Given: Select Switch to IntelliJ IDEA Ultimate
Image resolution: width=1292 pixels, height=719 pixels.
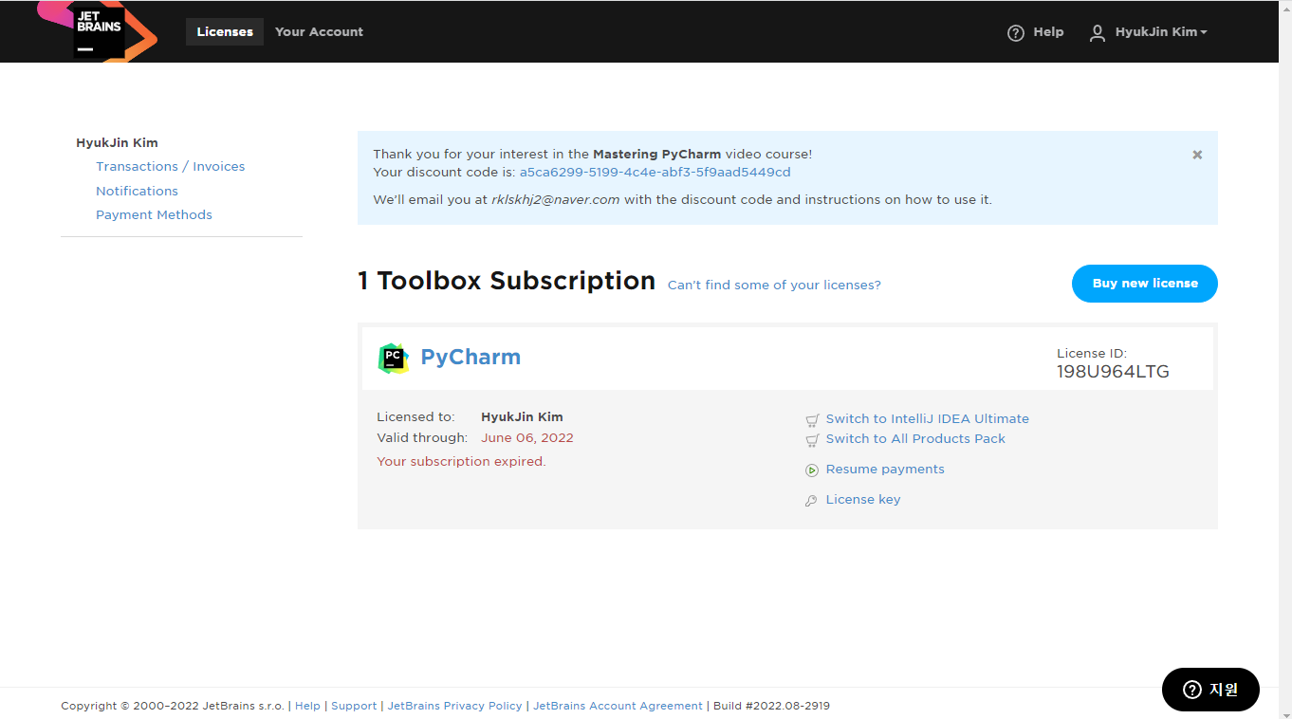Looking at the screenshot, I should coord(928,419).
